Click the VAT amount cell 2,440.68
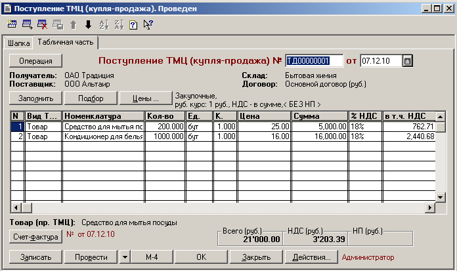This screenshot has width=457, height=271. 409,136
